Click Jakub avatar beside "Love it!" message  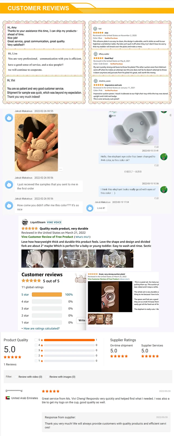[x=90, y=208]
